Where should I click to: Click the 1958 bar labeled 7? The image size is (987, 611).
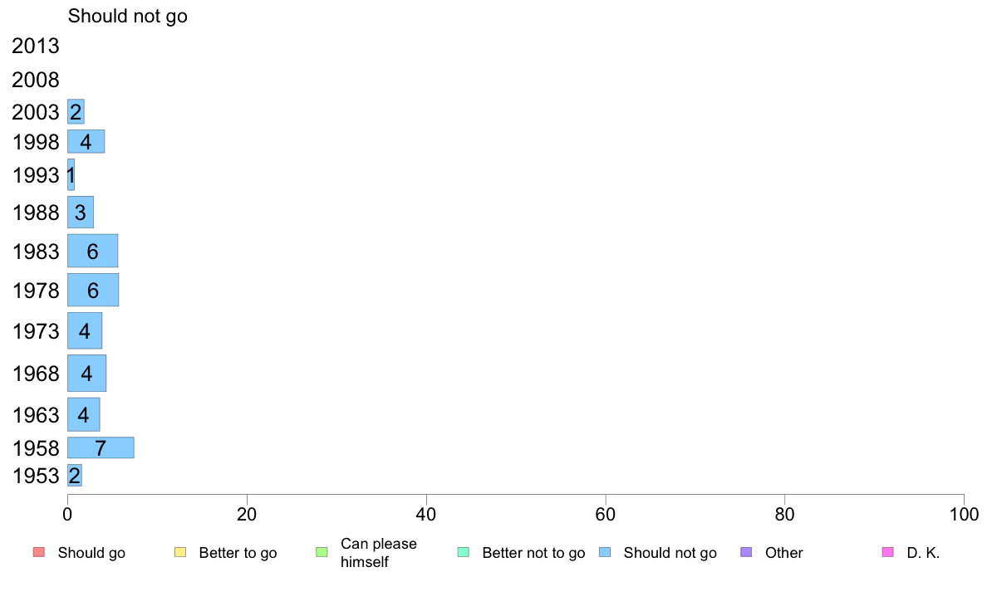pos(101,448)
